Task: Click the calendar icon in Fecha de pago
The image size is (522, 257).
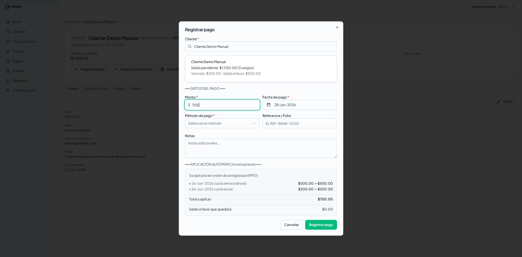Action: click(269, 105)
